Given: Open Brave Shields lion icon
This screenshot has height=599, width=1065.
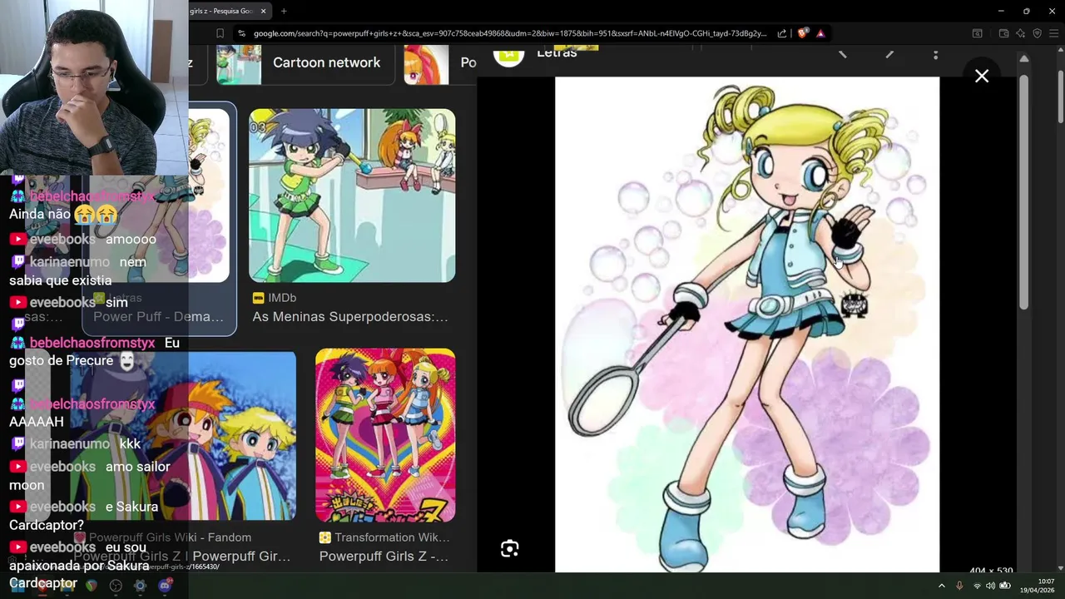Looking at the screenshot, I should click(802, 33).
